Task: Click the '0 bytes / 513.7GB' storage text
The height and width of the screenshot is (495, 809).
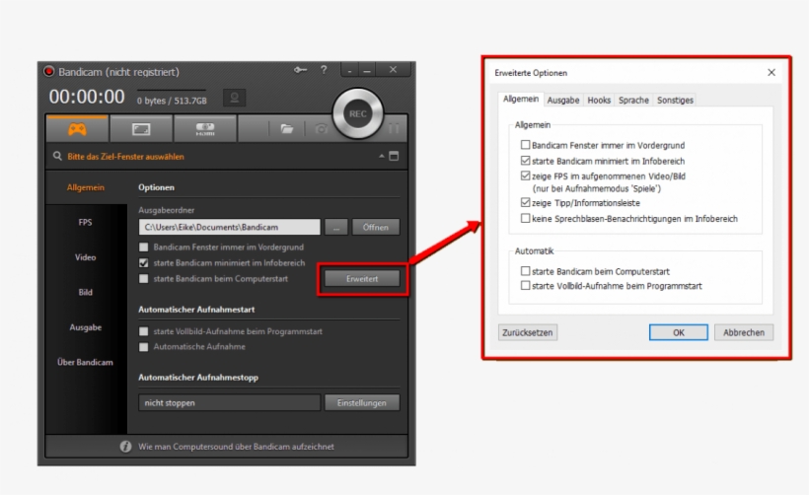Action: pyautogui.click(x=172, y=101)
